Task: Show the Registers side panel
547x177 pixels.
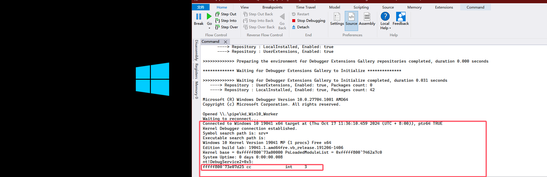Action: pyautogui.click(x=196, y=71)
